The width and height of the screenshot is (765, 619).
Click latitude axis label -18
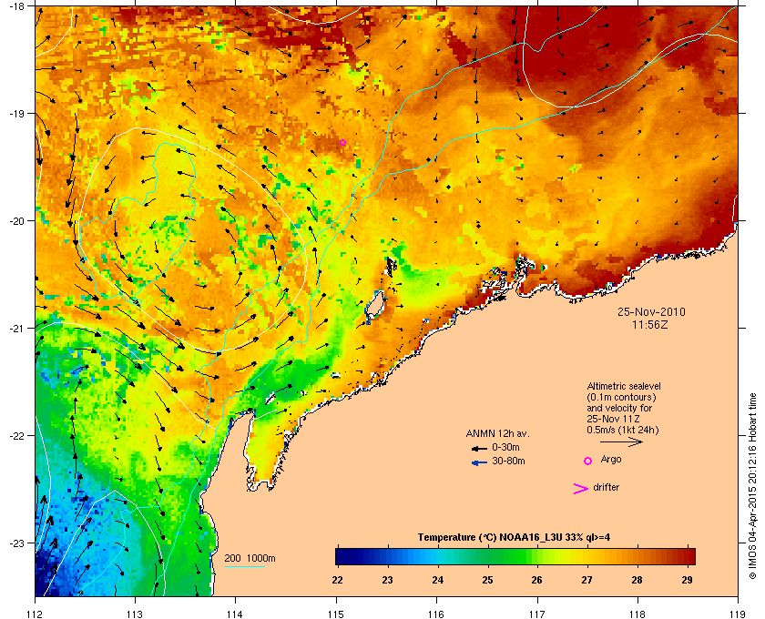[16, 5]
